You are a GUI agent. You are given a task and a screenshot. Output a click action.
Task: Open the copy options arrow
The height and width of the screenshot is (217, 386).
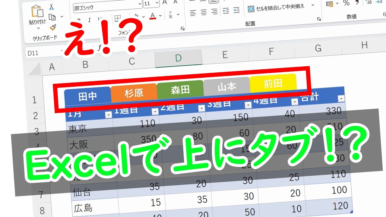(62, 16)
